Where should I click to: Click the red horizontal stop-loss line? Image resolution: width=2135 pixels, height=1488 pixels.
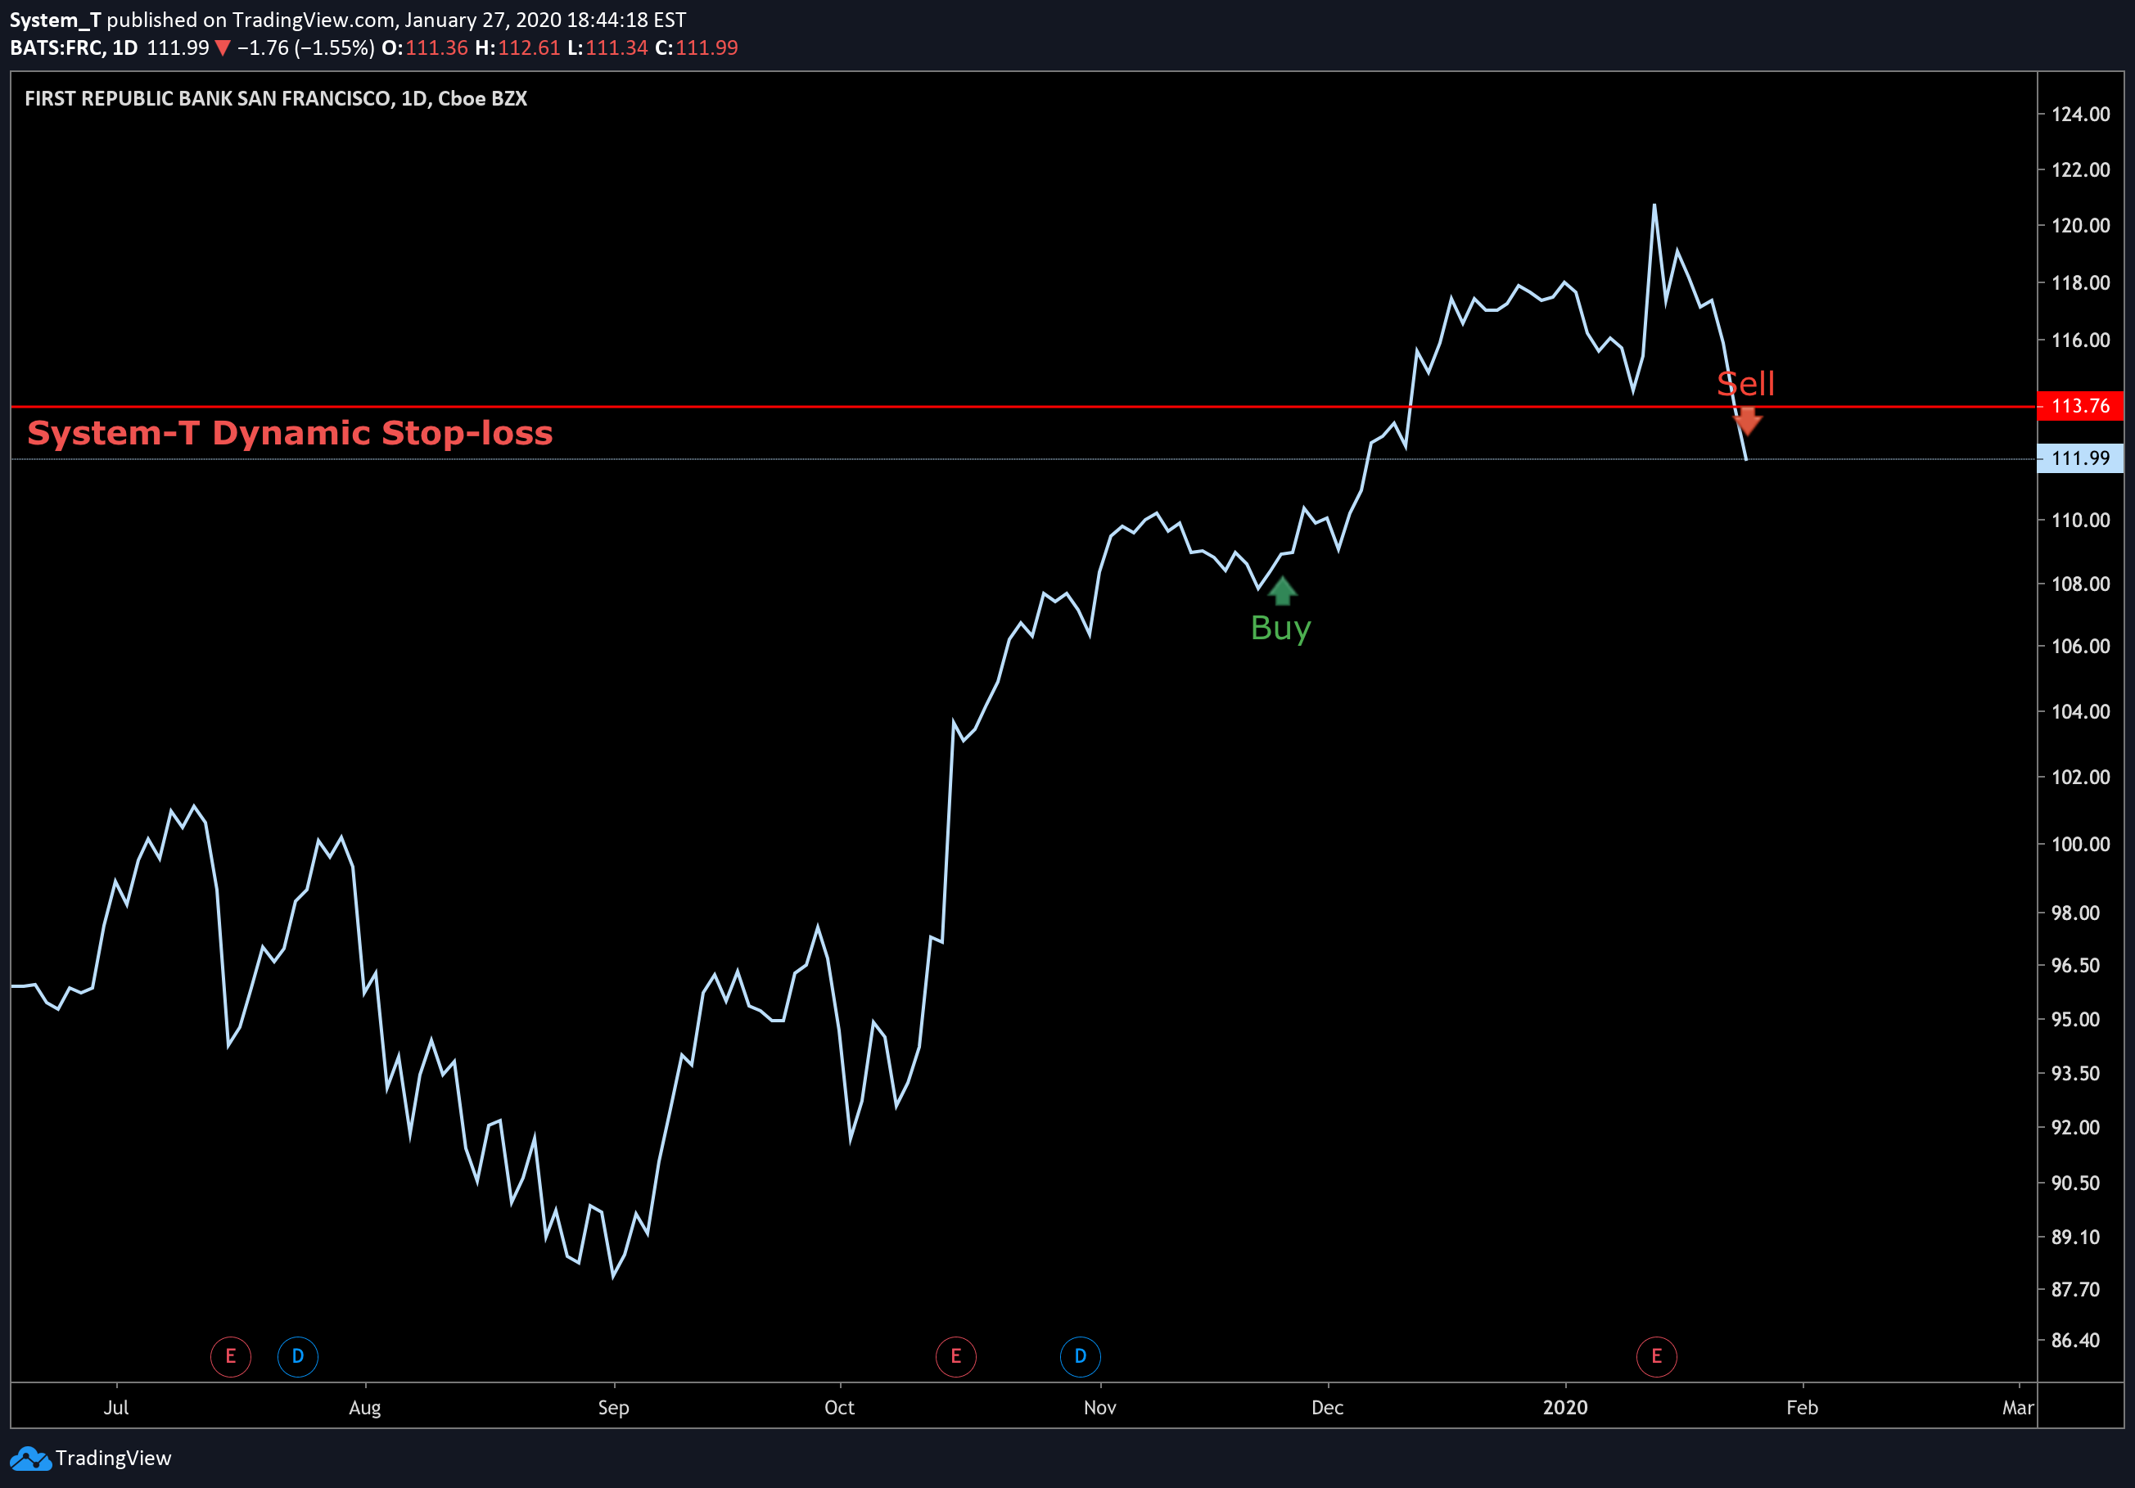[1022, 407]
